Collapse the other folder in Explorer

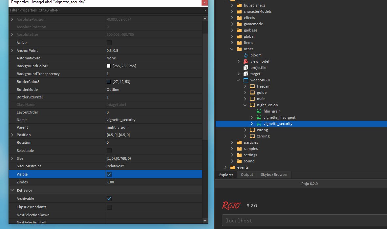tap(232, 49)
